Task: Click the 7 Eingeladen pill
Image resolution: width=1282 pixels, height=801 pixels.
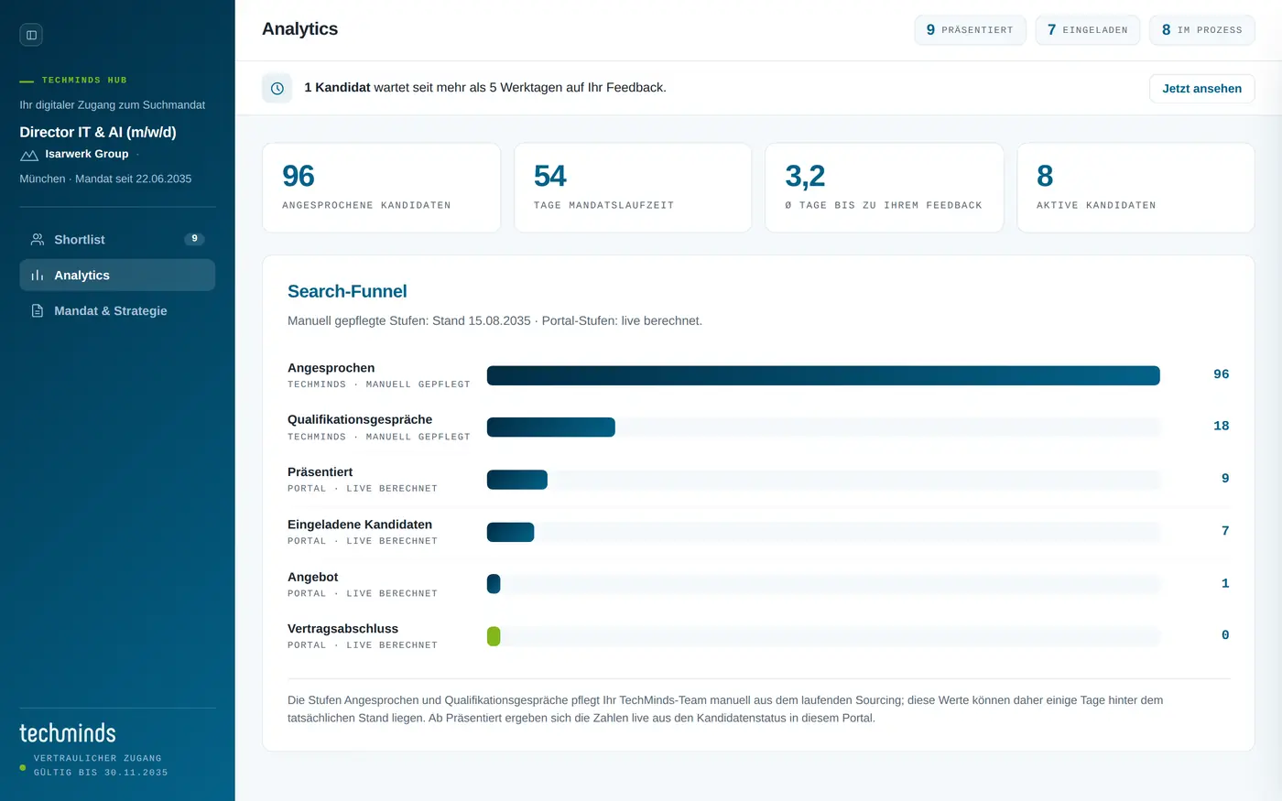Action: pos(1087,30)
